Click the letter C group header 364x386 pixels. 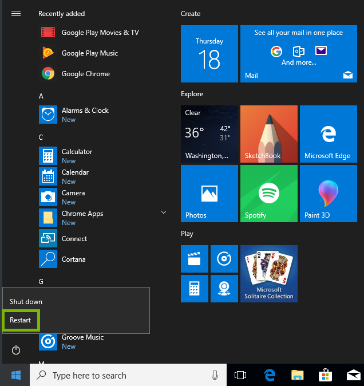tap(41, 137)
